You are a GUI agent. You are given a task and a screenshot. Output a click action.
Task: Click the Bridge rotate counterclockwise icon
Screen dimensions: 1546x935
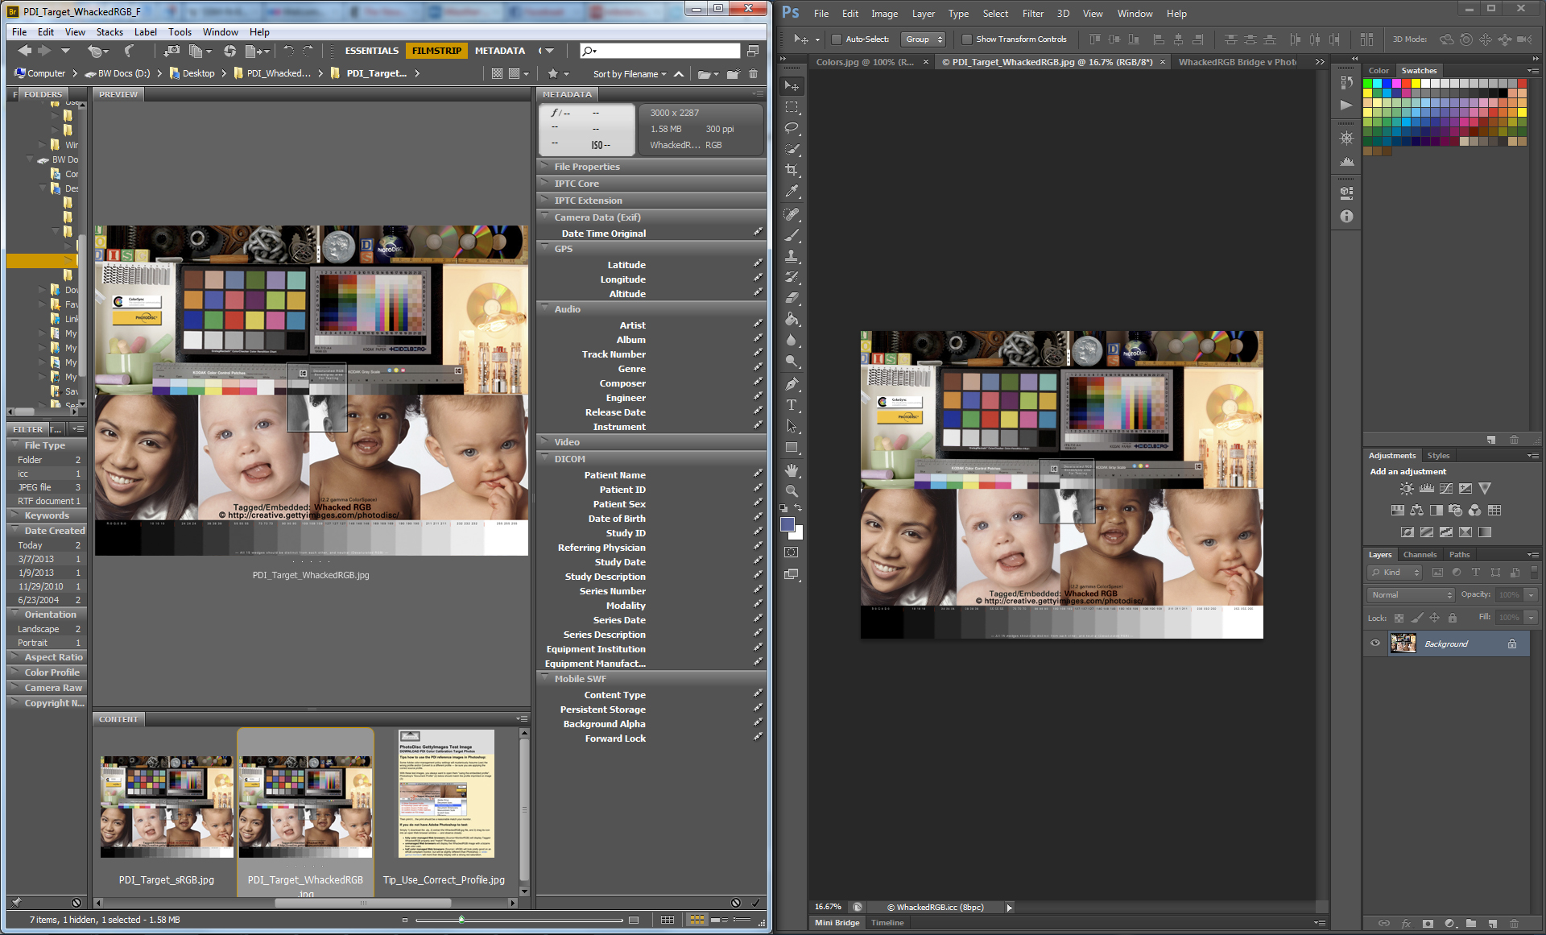[288, 51]
